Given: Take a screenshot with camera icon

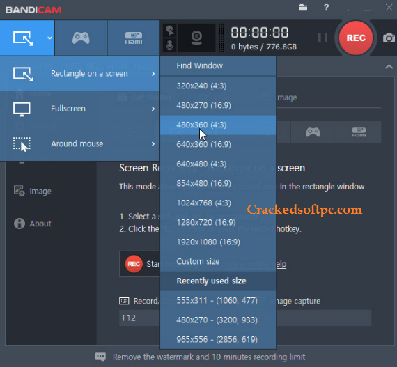Looking at the screenshot, I should point(389,38).
